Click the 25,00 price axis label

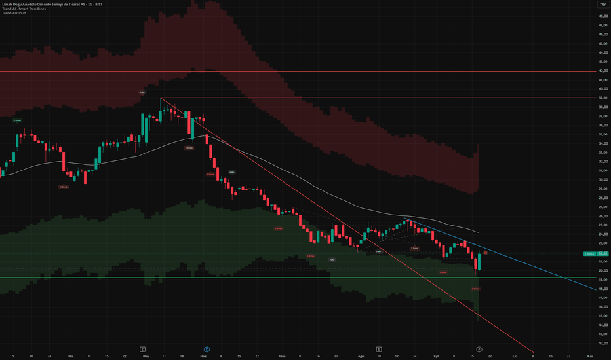pos(603,225)
